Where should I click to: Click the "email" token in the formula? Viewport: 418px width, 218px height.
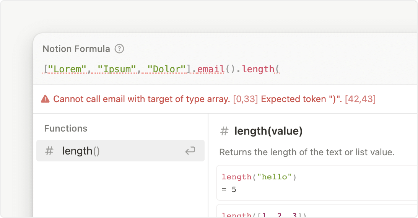211,69
